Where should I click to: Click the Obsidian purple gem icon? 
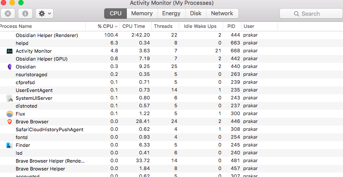click(x=10, y=67)
